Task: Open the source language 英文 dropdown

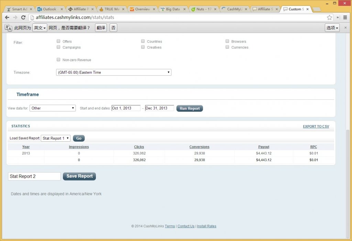Action: (40, 28)
